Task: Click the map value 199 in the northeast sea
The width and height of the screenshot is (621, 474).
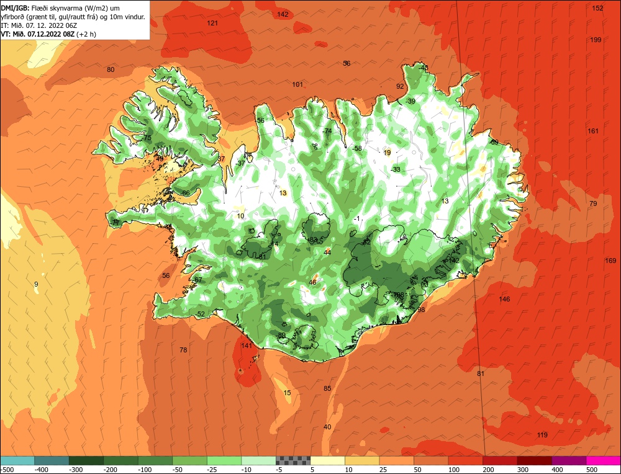Action: (596, 40)
